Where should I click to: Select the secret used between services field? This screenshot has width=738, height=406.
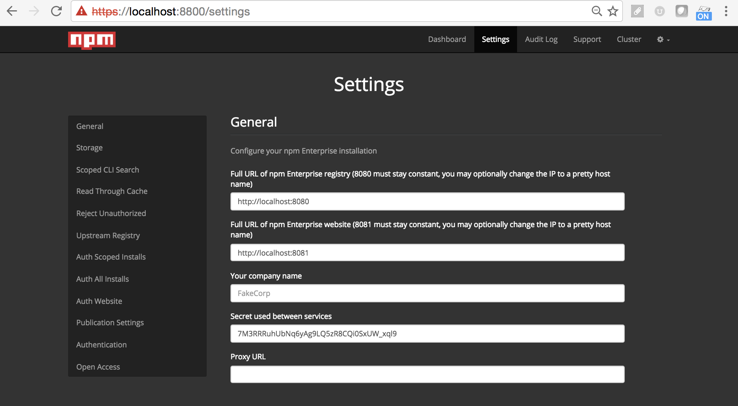point(428,334)
